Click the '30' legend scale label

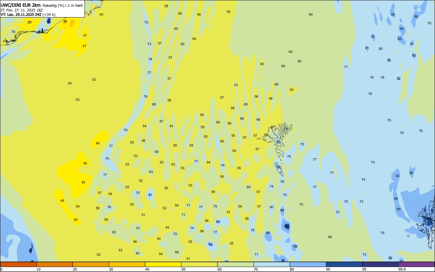click(111, 269)
